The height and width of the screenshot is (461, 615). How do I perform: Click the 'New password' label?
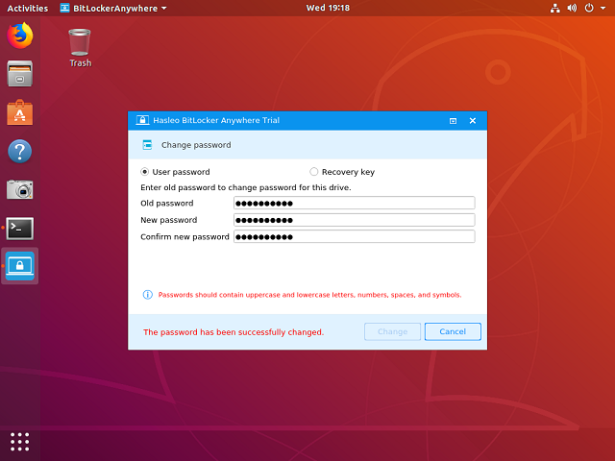tap(169, 220)
